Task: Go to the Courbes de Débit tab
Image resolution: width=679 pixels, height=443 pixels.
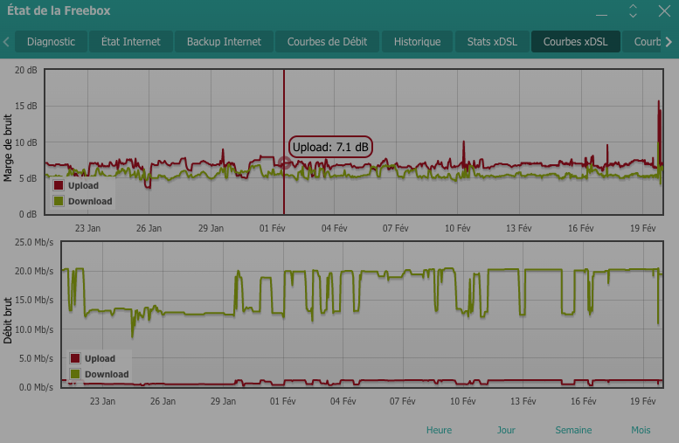Action: click(x=327, y=42)
